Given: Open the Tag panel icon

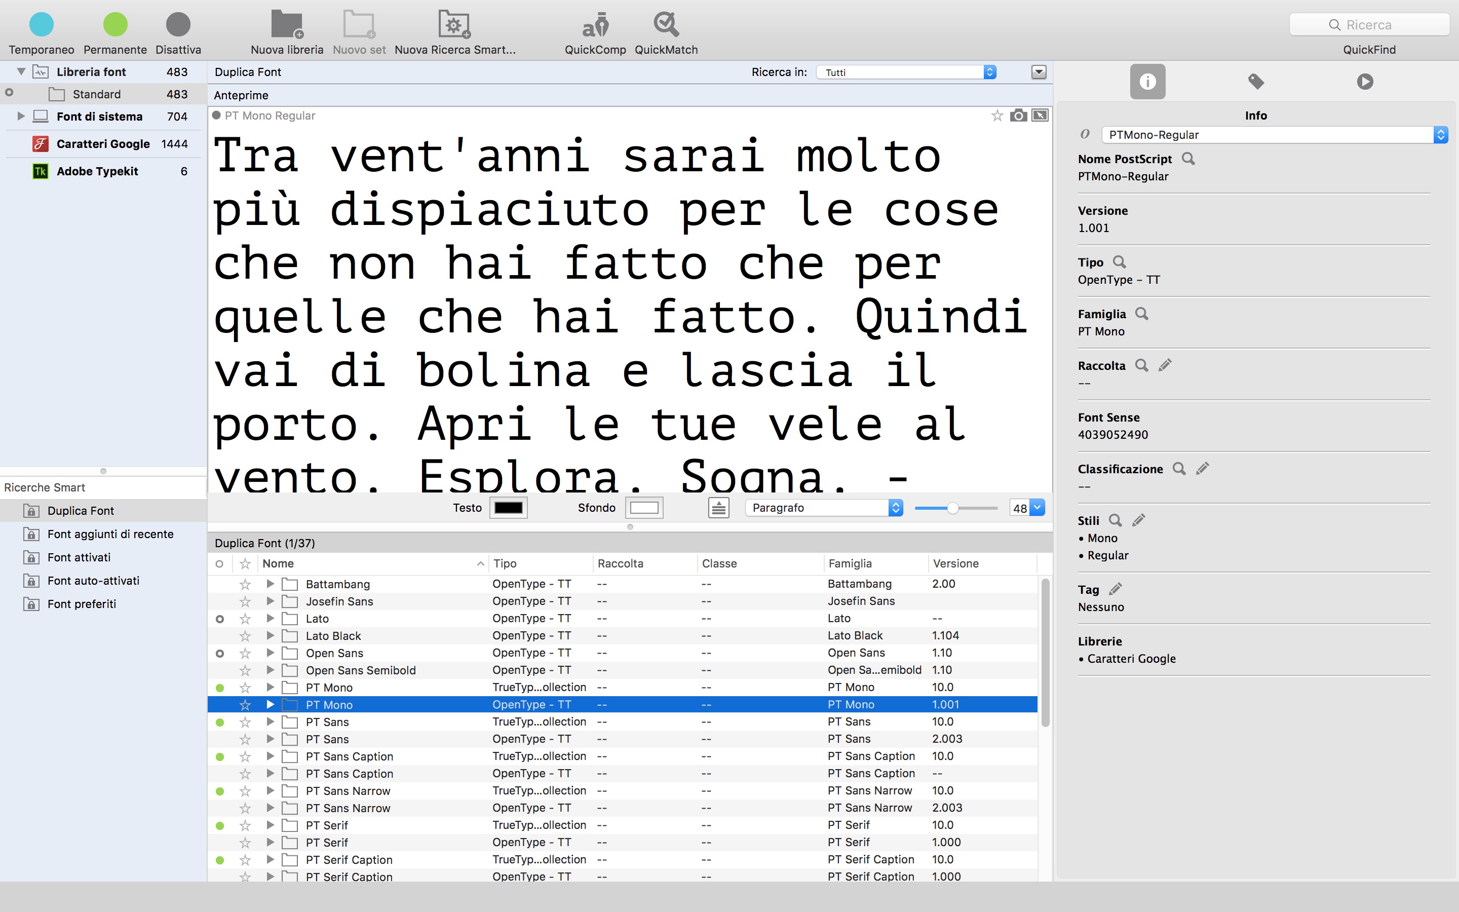Looking at the screenshot, I should (1256, 82).
